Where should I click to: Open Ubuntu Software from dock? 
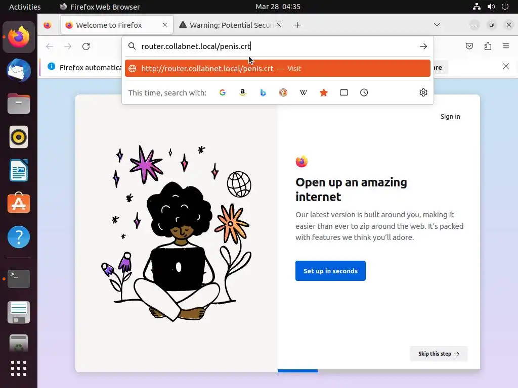[19, 203]
